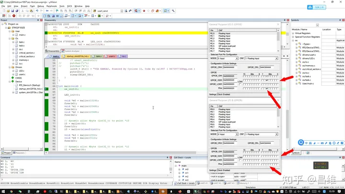The image size is (345, 194).
Task: Click the Save All toolbar icon
Action: point(17,11)
